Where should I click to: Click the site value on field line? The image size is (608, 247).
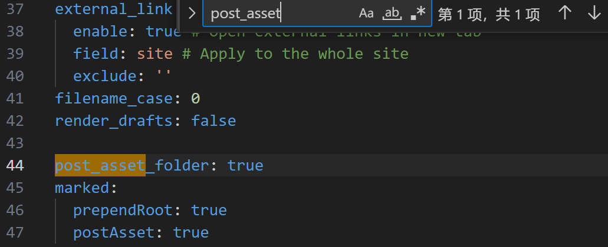155,54
